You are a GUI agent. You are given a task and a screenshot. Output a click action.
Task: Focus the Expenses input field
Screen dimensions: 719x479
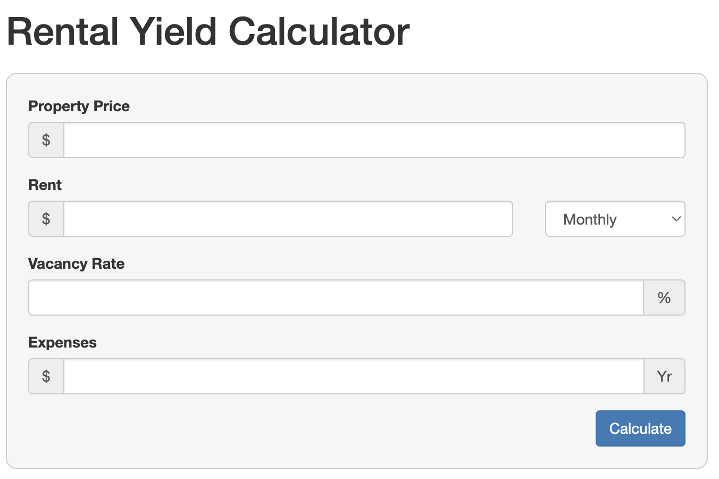click(x=354, y=376)
